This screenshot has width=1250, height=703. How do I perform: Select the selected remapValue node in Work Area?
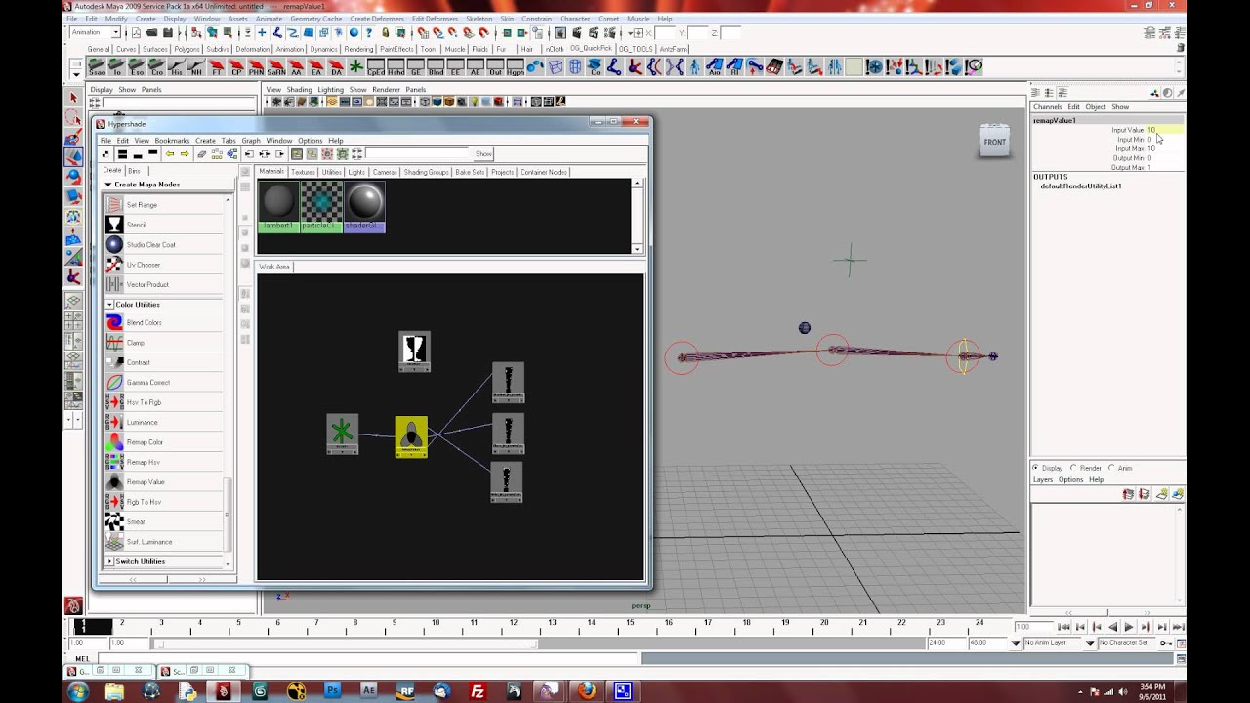click(x=411, y=436)
